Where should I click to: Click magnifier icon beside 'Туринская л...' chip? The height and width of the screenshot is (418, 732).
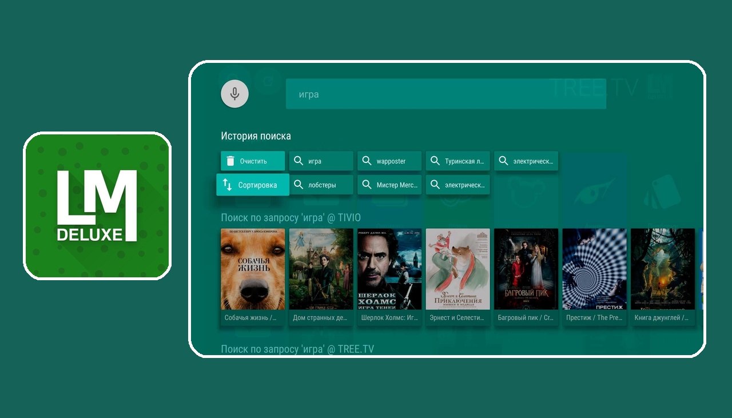click(435, 161)
